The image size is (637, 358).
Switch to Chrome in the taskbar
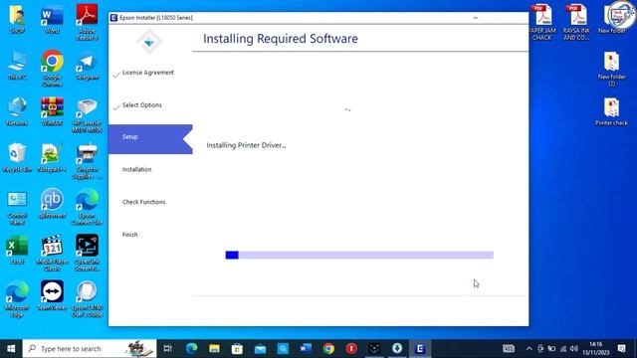point(328,349)
